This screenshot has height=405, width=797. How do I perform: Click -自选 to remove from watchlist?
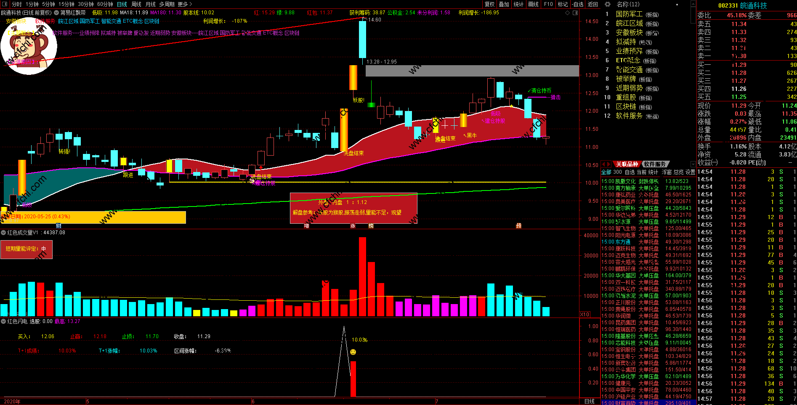coord(578,4)
